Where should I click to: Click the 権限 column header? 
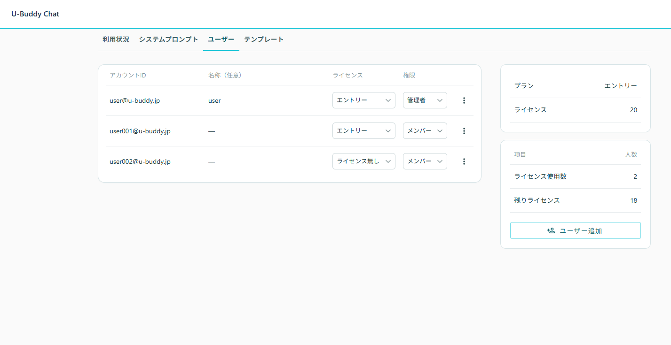[409, 75]
